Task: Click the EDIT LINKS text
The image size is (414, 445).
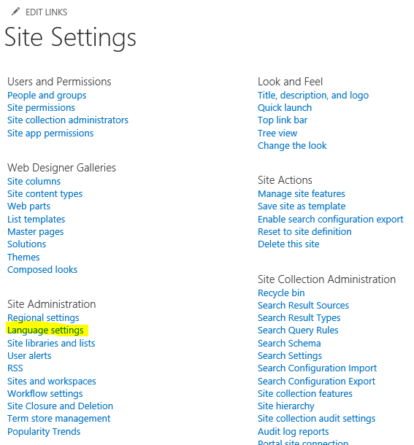Action: click(46, 12)
